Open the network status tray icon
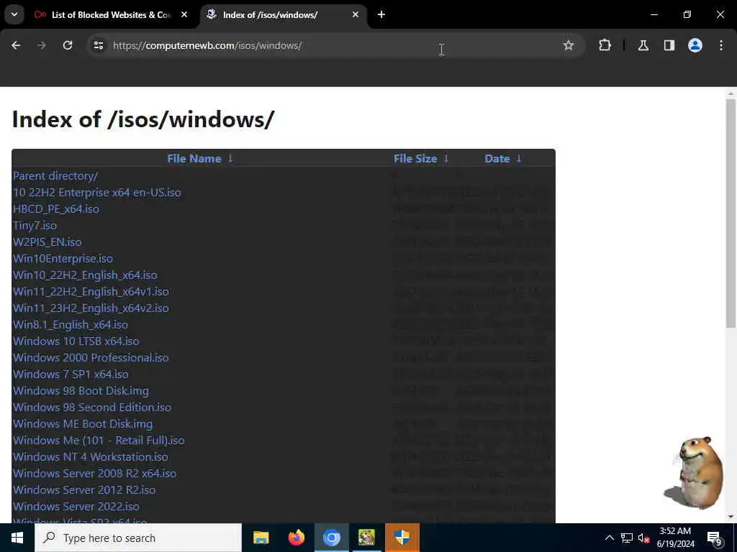This screenshot has height=552, width=737. click(627, 538)
